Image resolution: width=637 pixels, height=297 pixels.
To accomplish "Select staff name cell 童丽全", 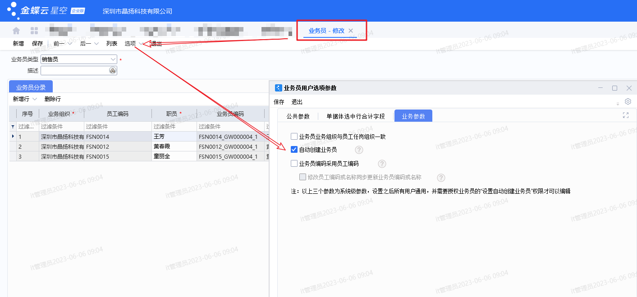I will (174, 156).
